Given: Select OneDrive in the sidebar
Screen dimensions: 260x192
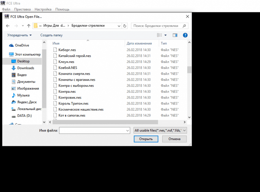Looking at the screenshot, I should pos(22,45).
